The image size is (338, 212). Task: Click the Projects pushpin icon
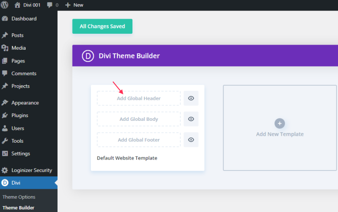(x=5, y=86)
